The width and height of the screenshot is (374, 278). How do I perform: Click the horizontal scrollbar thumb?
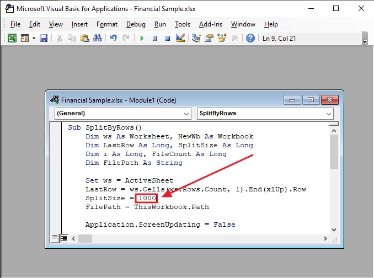85,238
